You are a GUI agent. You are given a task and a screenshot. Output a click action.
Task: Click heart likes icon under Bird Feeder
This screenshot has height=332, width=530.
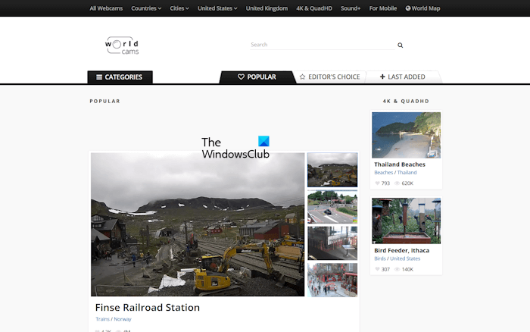point(377,269)
